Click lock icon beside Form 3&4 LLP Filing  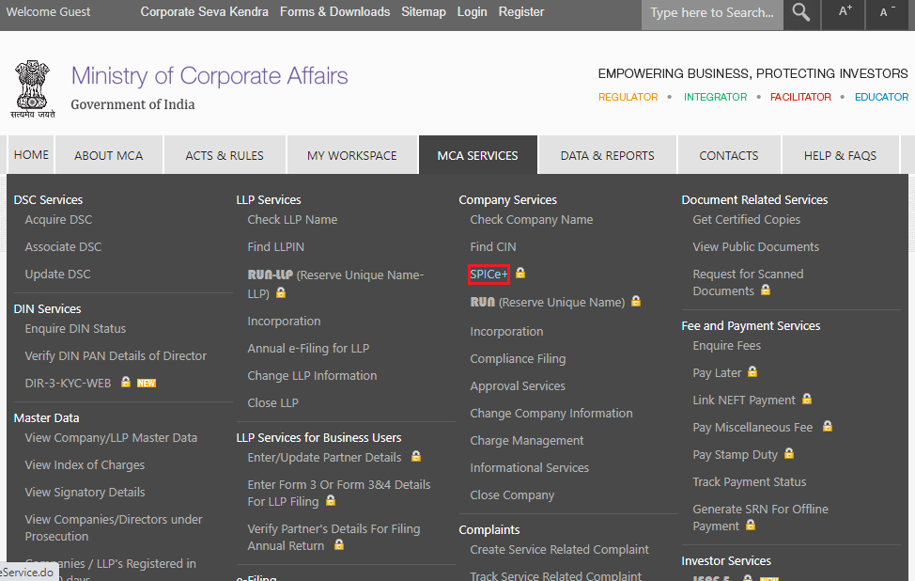pyautogui.click(x=331, y=500)
